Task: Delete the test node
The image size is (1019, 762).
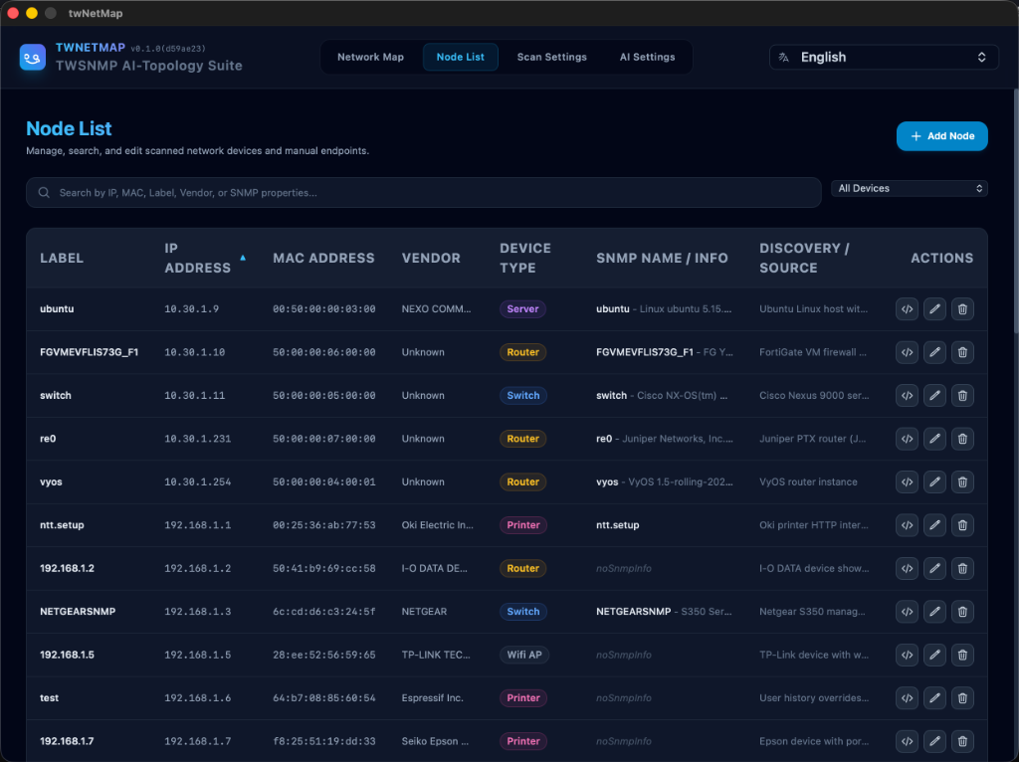Action: tap(962, 698)
